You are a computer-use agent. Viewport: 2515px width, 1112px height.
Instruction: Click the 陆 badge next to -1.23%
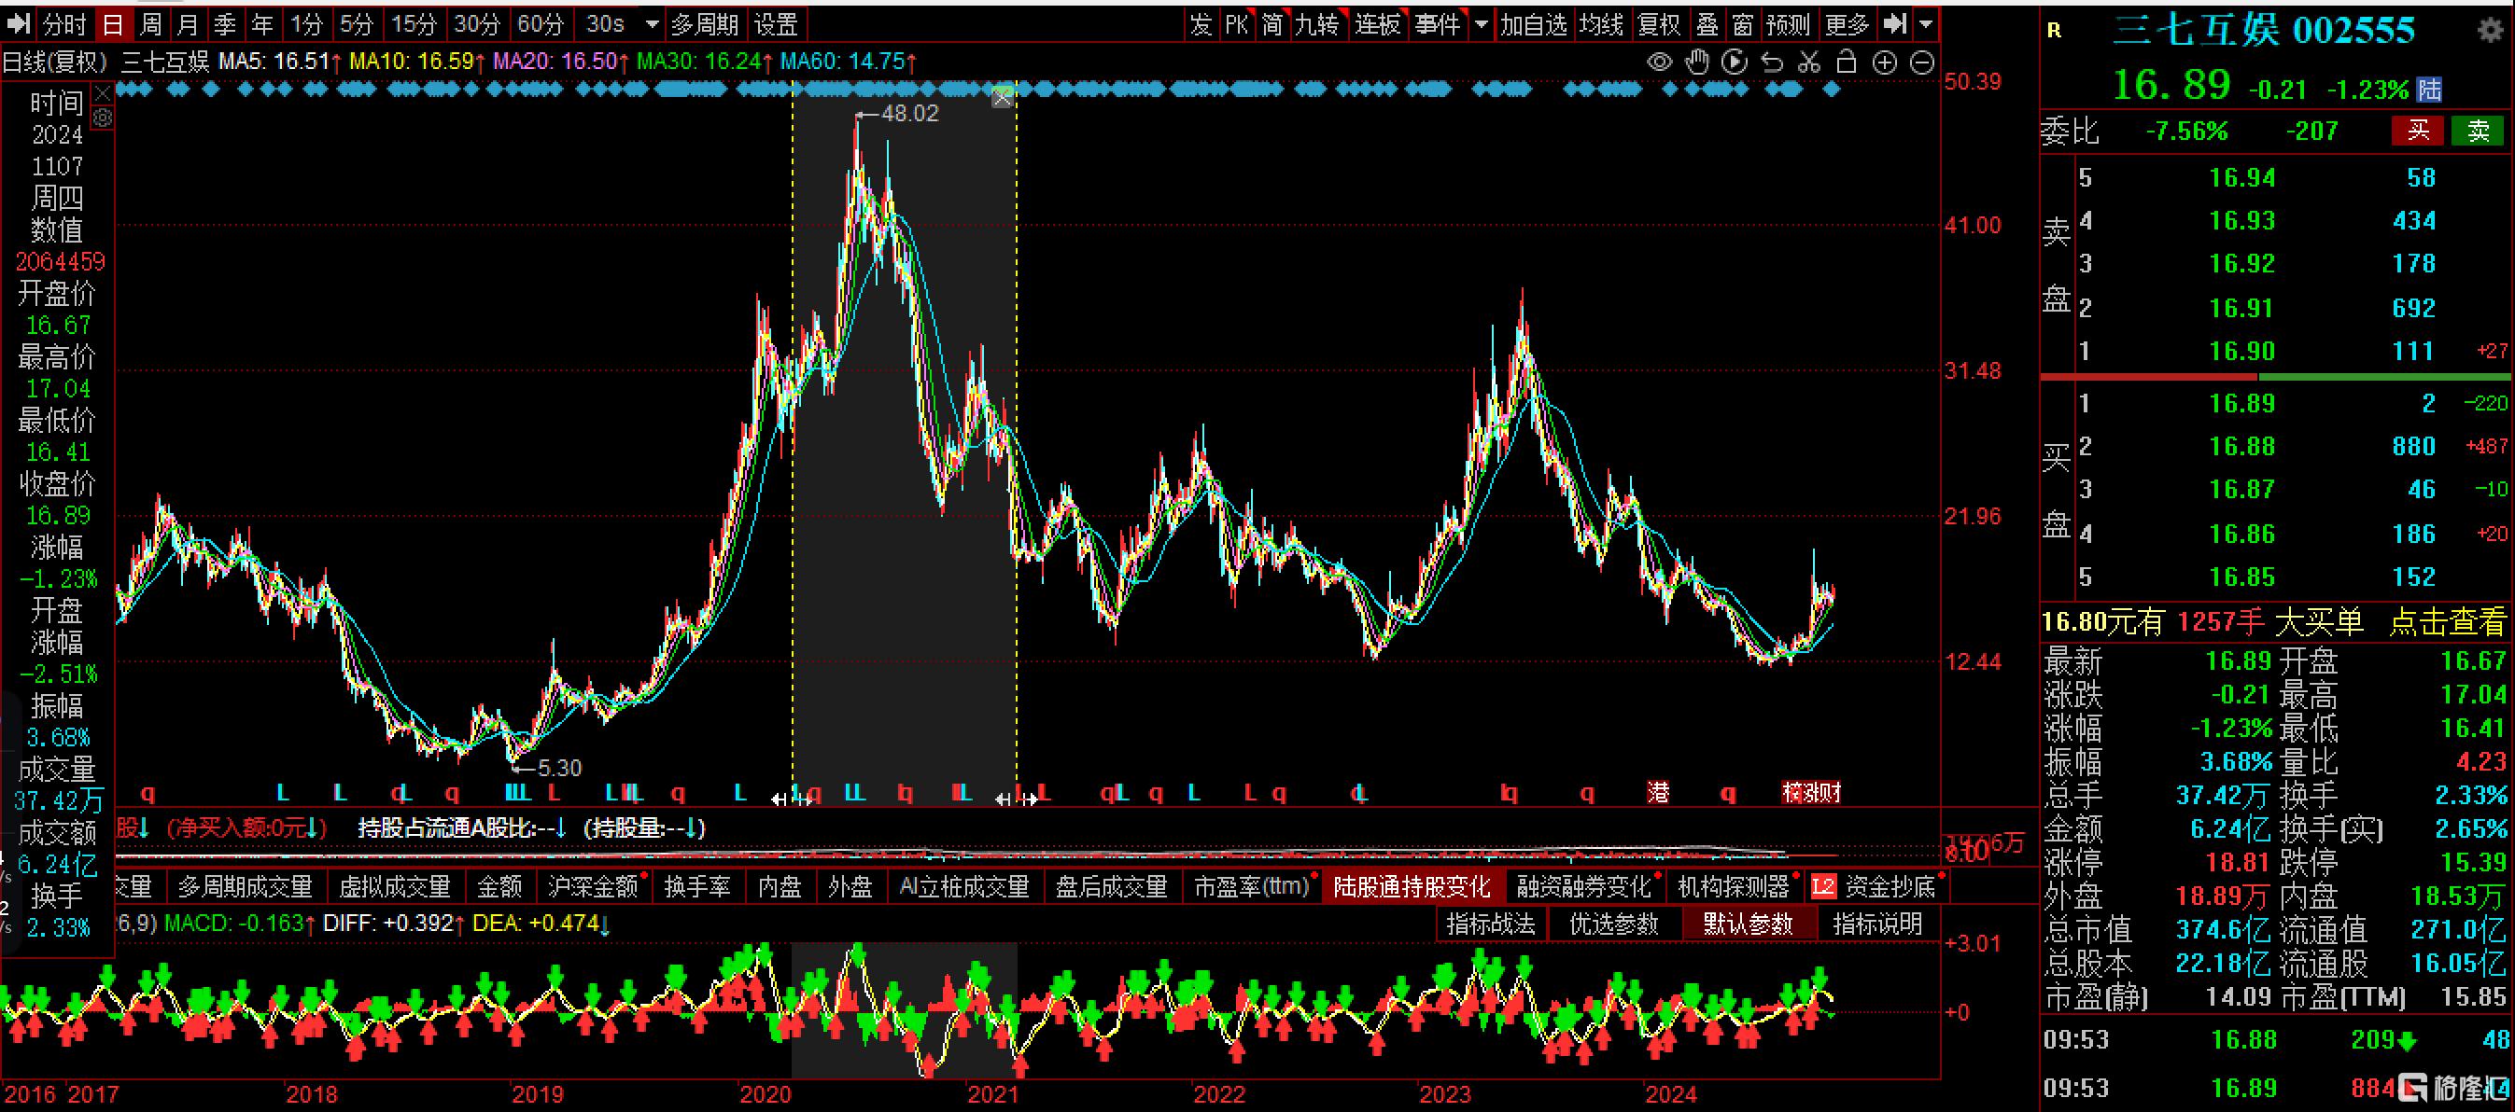point(2429,90)
